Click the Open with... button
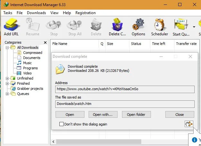Image resolution: width=201 pixels, height=146 pixels. click(103, 114)
